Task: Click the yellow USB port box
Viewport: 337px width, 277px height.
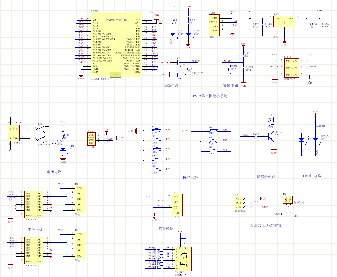Action: pyautogui.click(x=115, y=75)
